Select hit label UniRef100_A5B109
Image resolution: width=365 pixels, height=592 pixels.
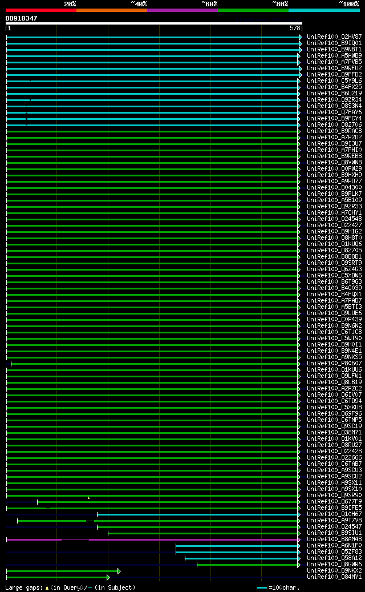click(334, 200)
